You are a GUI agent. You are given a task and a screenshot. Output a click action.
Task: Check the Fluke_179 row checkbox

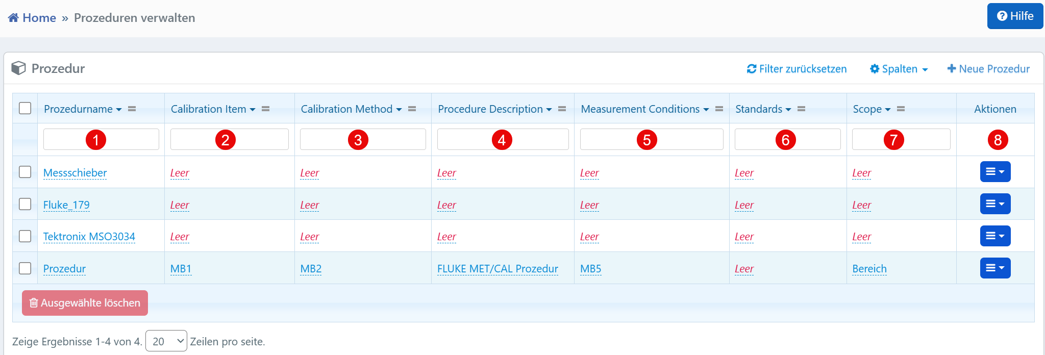tap(25, 205)
